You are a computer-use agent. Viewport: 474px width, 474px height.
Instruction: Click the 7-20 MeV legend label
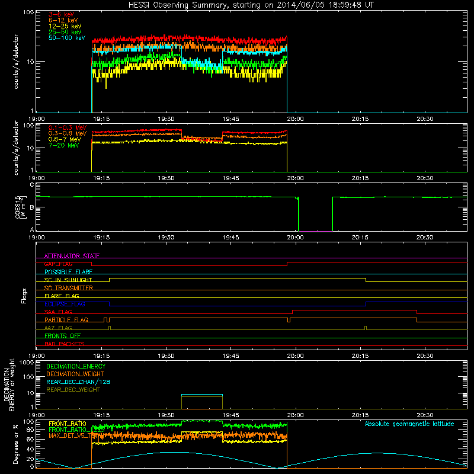64,145
